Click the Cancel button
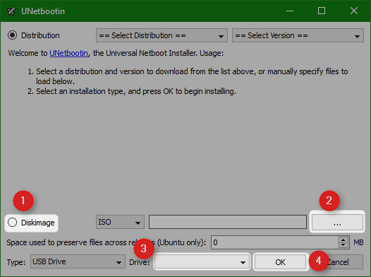 338,262
